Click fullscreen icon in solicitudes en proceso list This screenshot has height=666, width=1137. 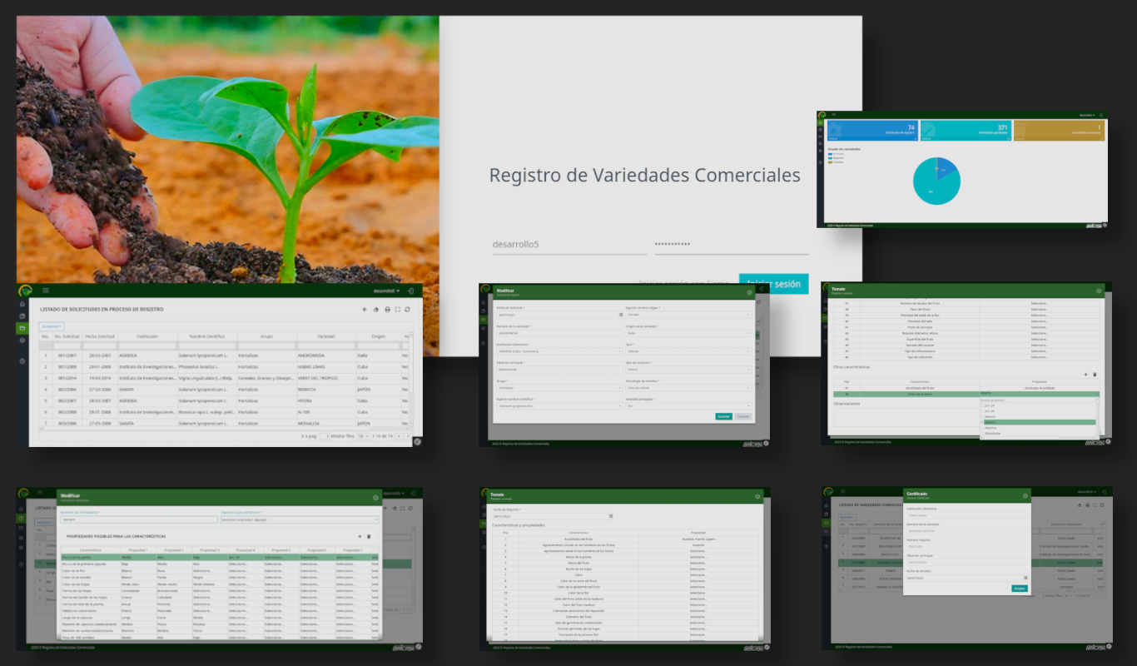[x=397, y=310]
